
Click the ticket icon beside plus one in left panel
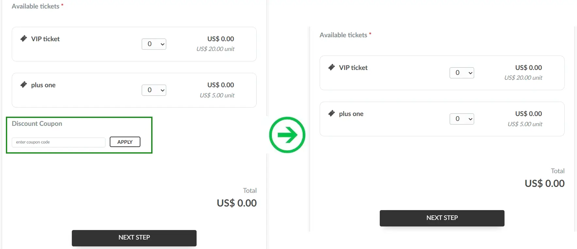click(x=23, y=84)
